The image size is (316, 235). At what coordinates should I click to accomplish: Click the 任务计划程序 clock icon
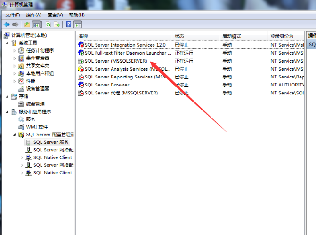click(x=21, y=50)
